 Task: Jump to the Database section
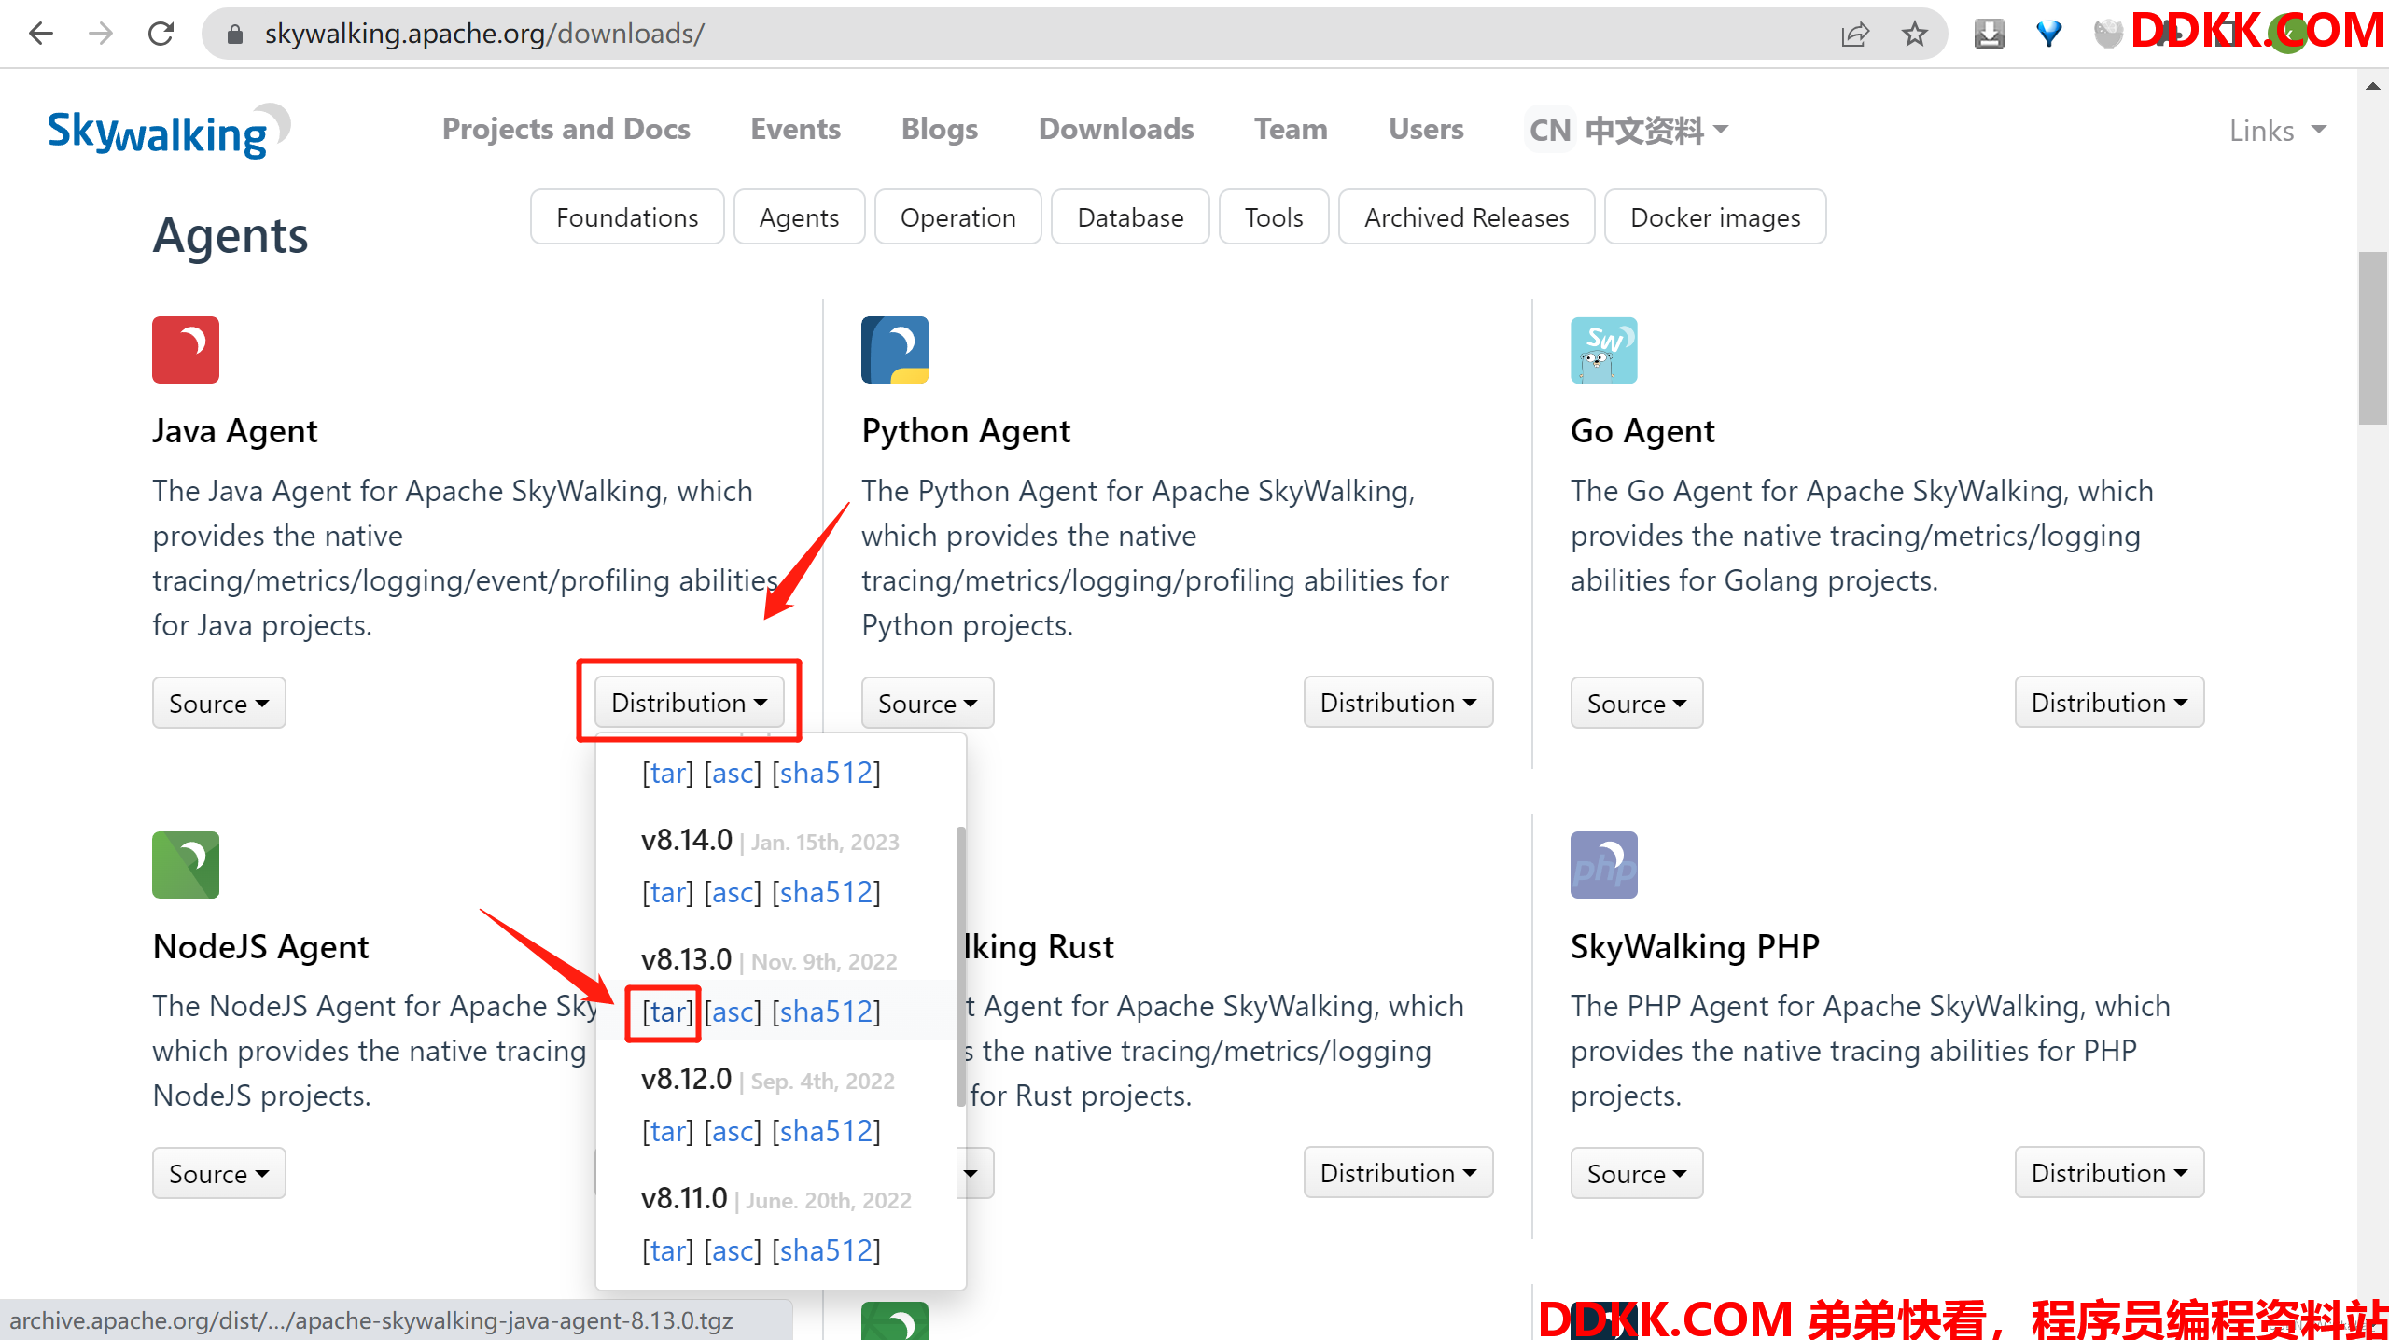click(1130, 217)
